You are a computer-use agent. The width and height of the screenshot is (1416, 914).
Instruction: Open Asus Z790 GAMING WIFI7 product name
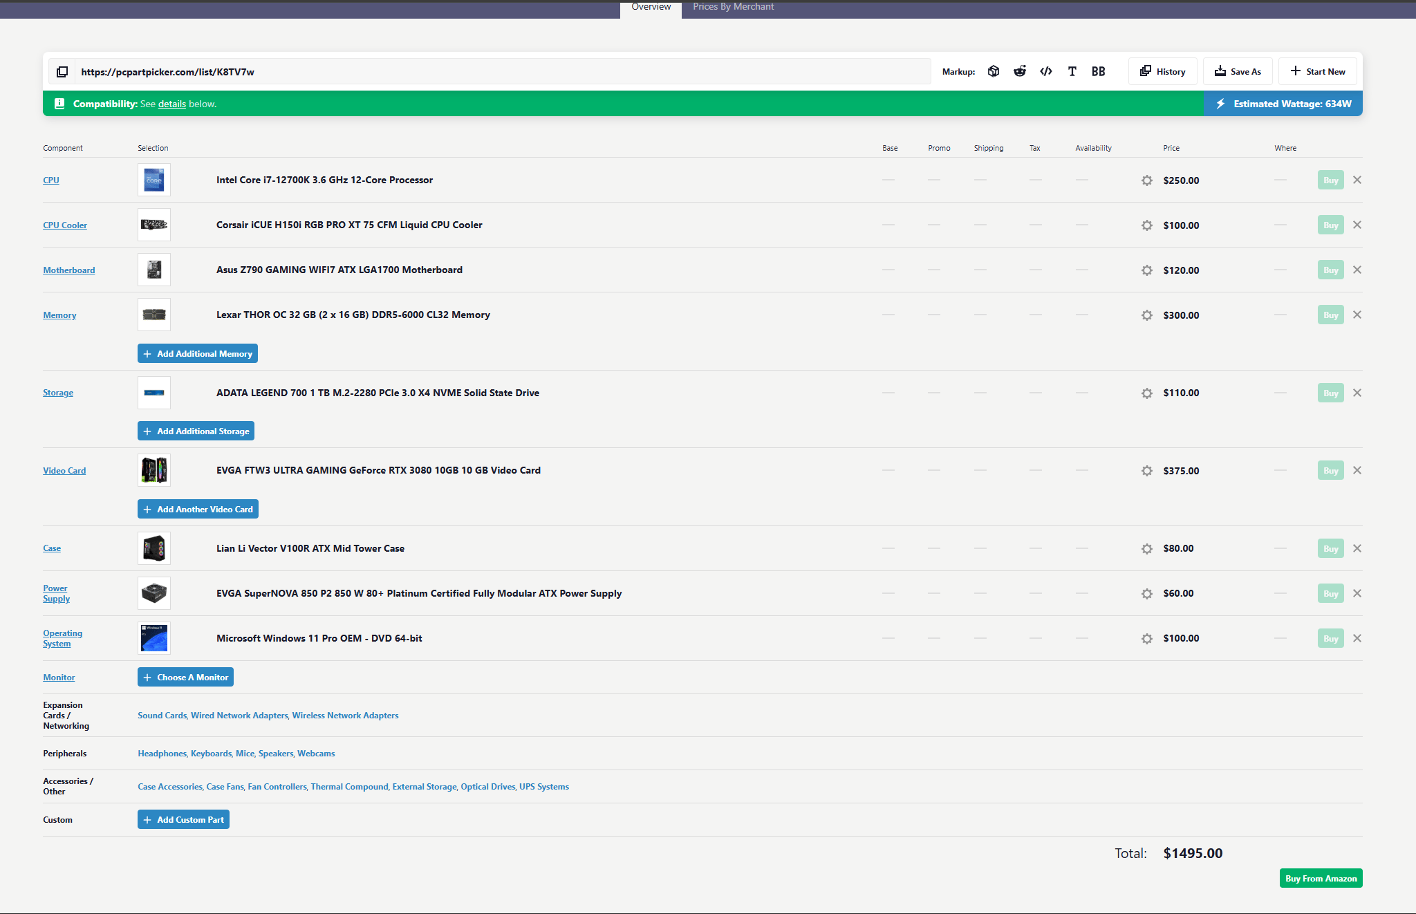pyautogui.click(x=339, y=270)
